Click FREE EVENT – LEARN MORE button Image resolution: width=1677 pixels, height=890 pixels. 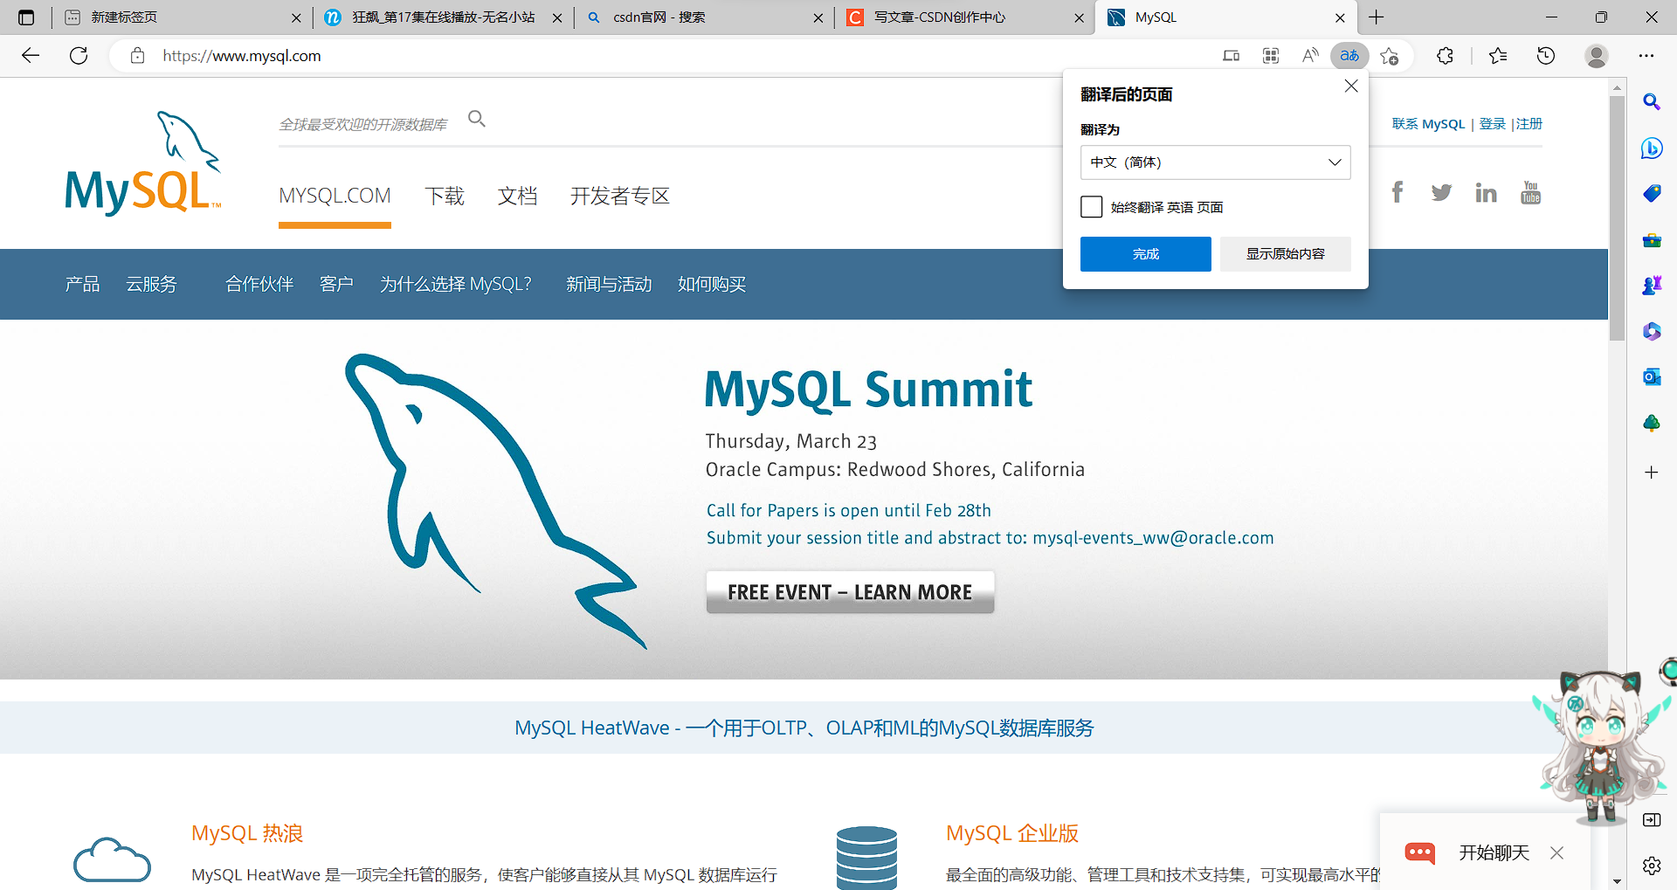(x=850, y=592)
